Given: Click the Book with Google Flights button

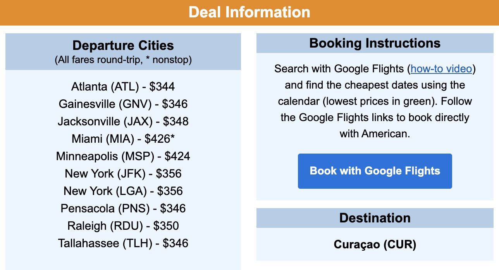Looking at the screenshot, I should click(x=374, y=171).
